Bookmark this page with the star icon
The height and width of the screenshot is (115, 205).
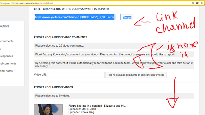(202, 3)
